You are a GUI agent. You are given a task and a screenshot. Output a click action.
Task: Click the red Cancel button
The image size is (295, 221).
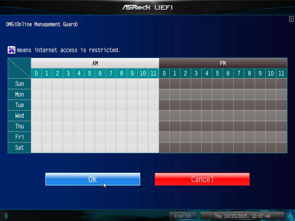[x=202, y=179]
